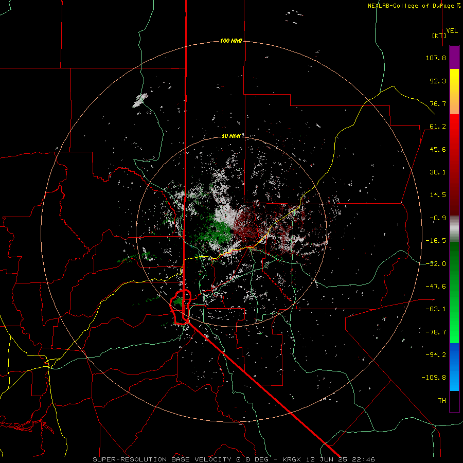This screenshot has width=463, height=463.
Task: Select the -109.8 velocity scale value
Action: click(x=434, y=378)
